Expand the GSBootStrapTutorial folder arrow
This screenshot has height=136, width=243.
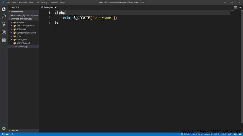[11, 26]
